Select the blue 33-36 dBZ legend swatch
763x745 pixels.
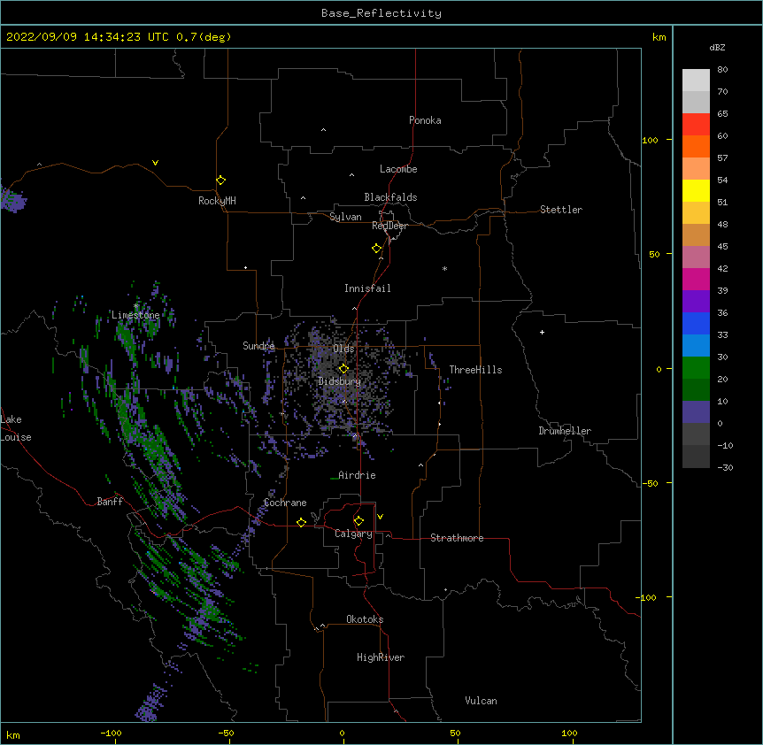pos(696,323)
